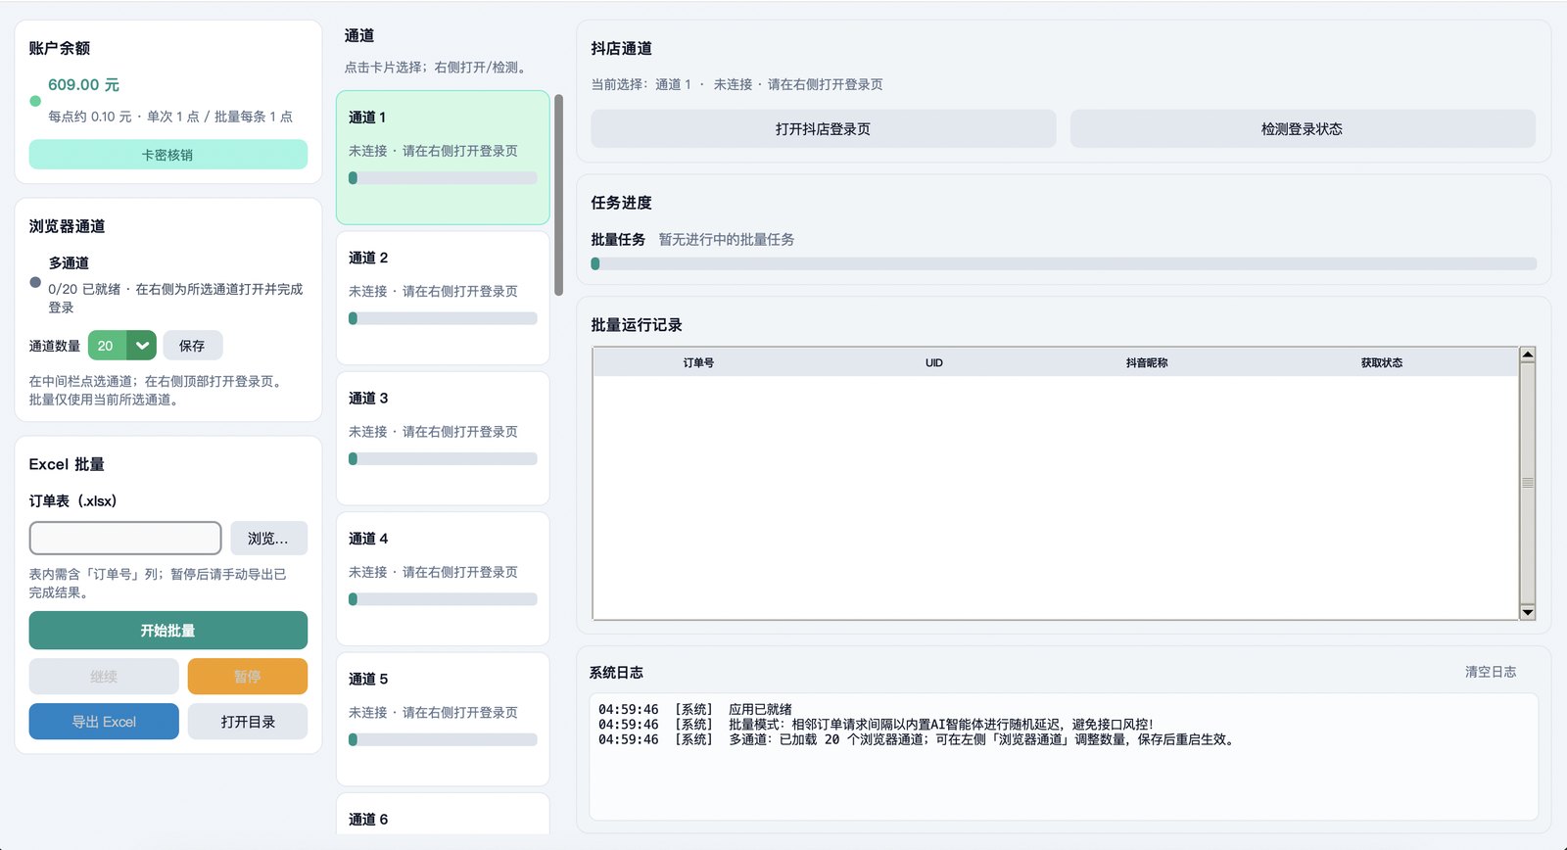Open the 通道数量 dropdown arrow

[x=142, y=346]
